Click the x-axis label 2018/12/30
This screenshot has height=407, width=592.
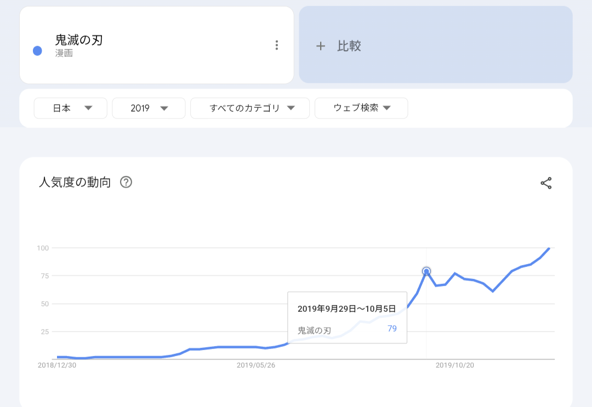coord(57,365)
